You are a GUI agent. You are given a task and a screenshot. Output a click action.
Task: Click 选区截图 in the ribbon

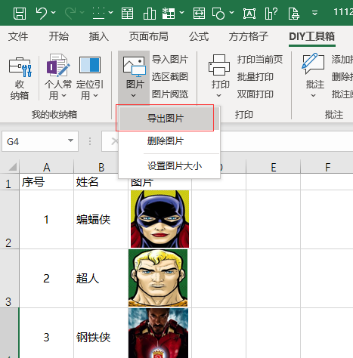pos(170,77)
